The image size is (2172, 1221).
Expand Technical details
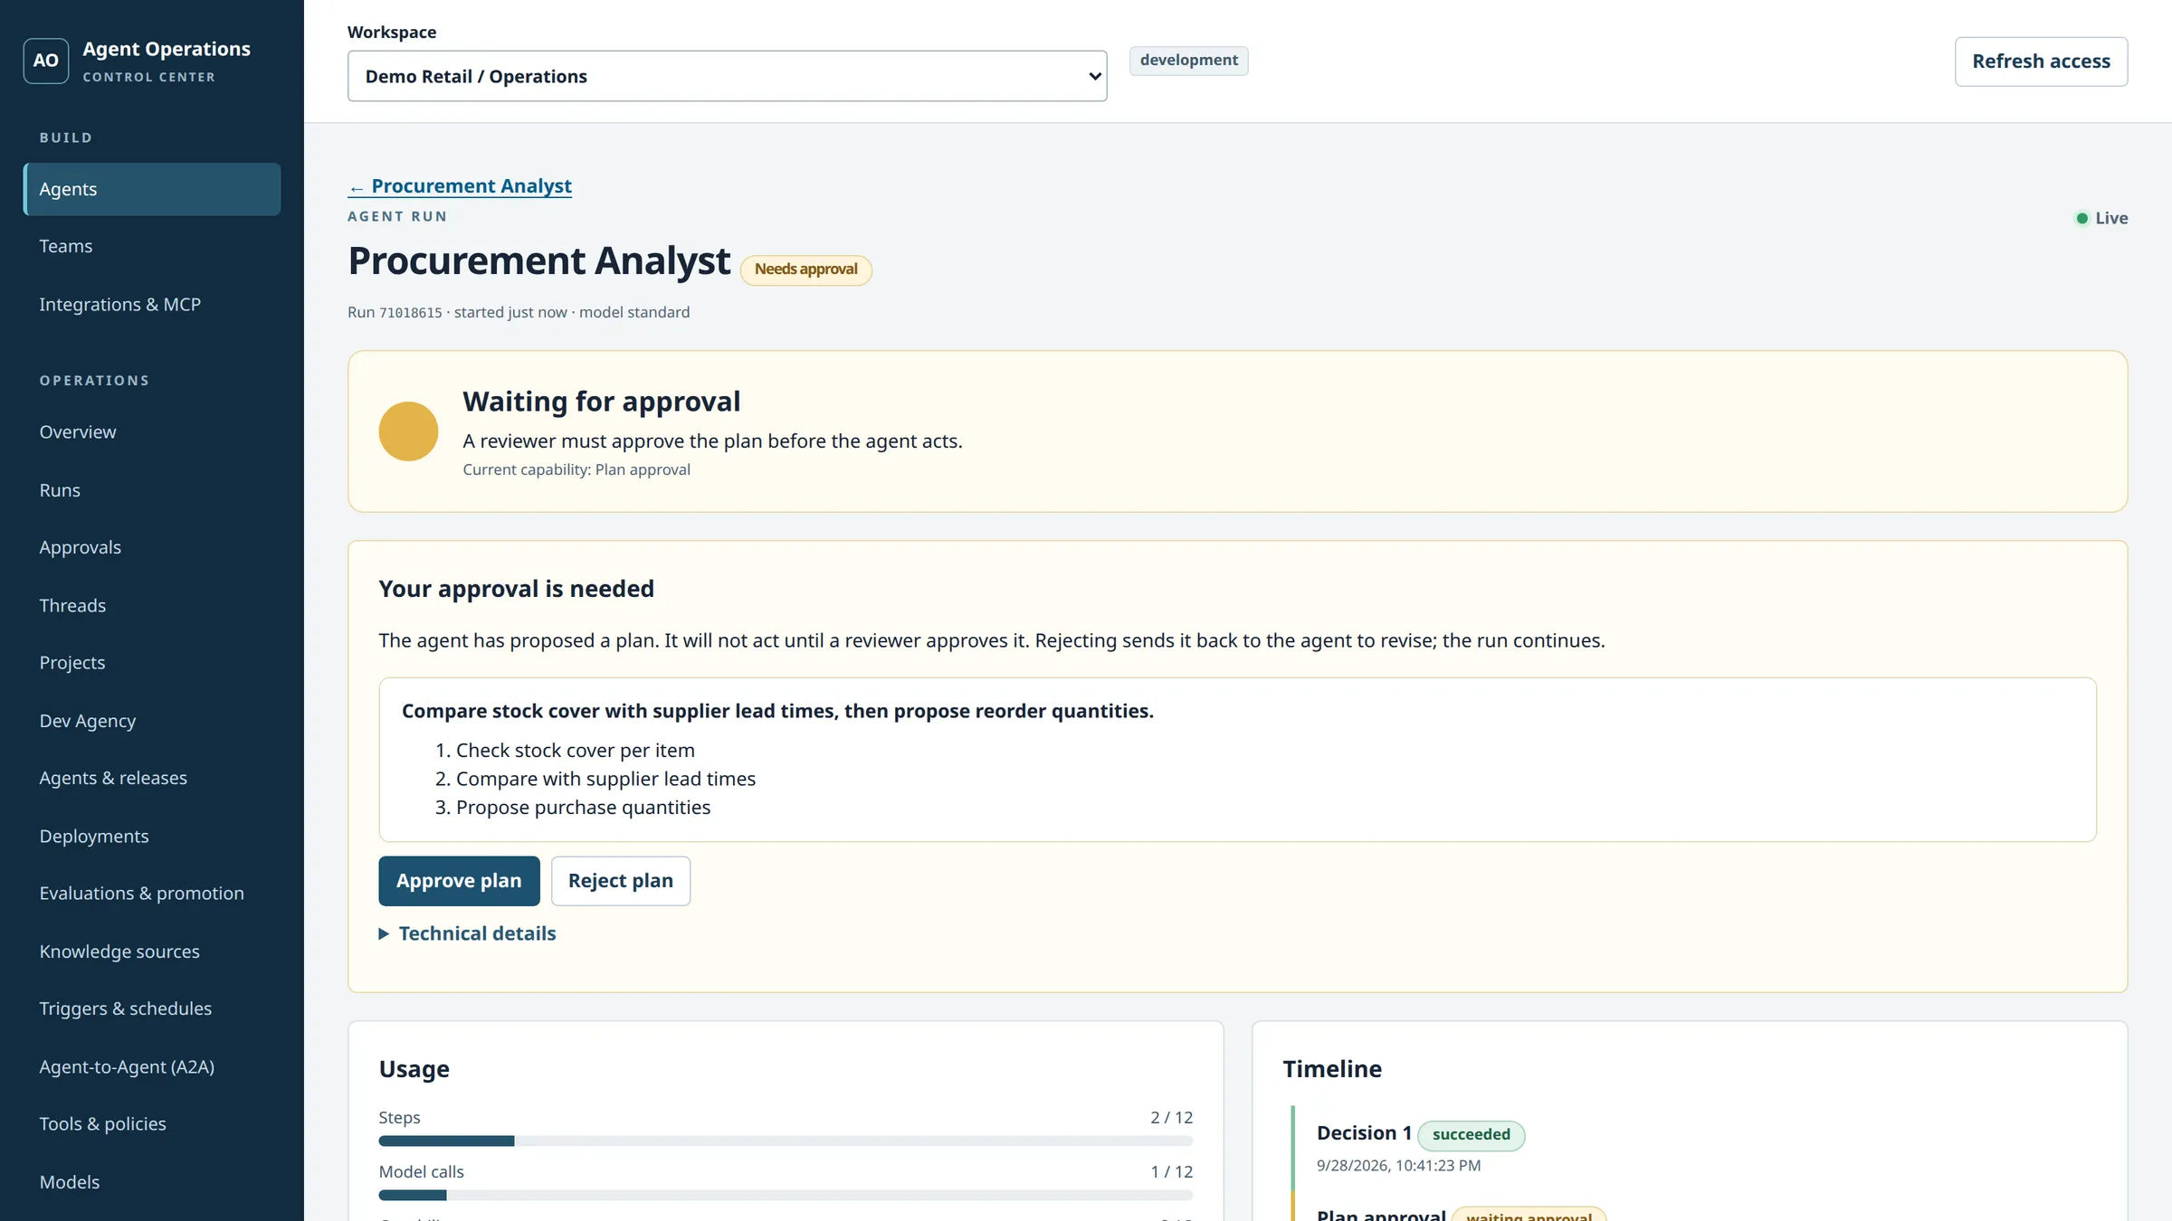pyautogui.click(x=467, y=933)
